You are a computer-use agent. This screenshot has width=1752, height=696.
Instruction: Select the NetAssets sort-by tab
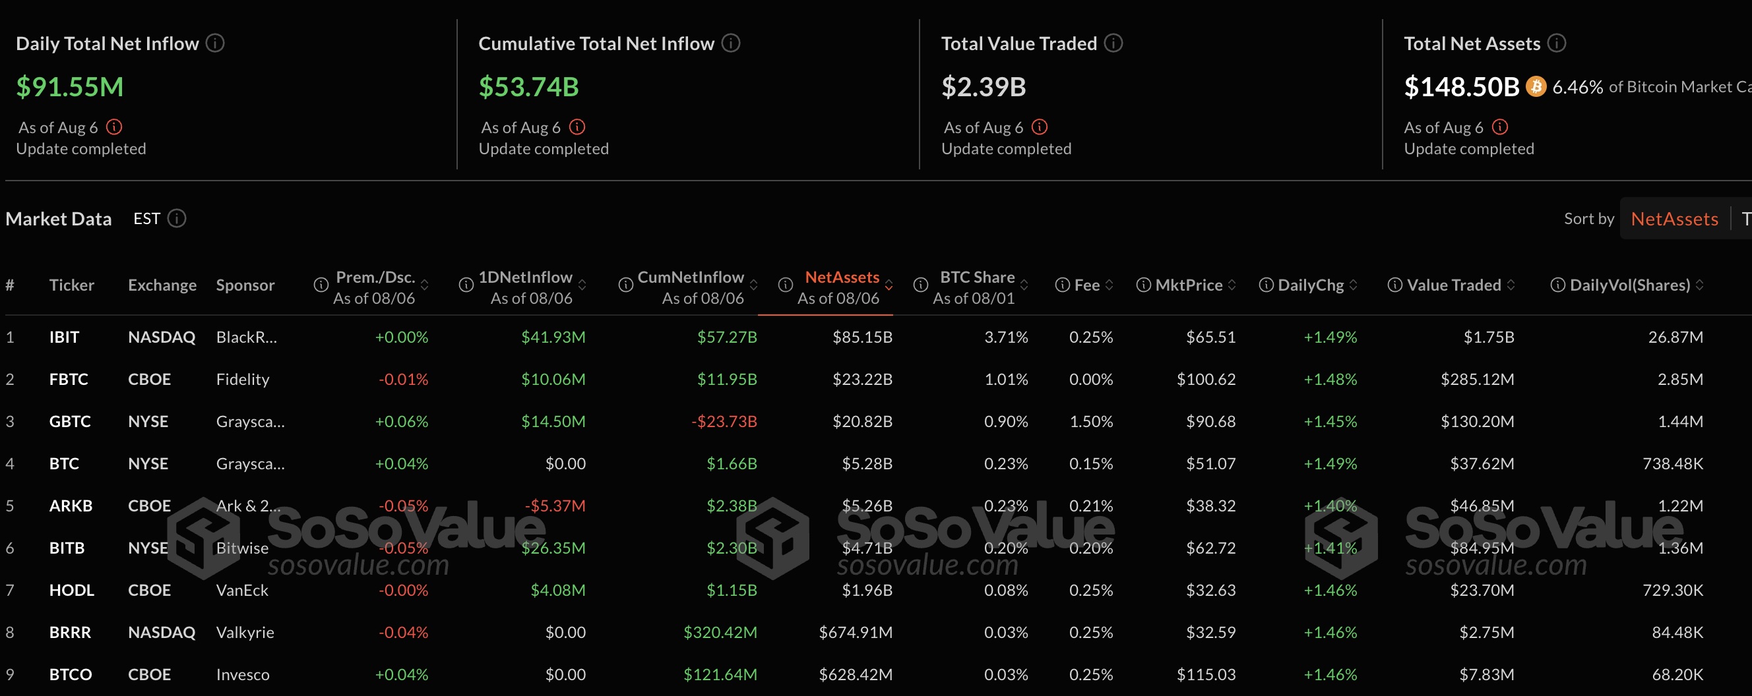(x=1674, y=219)
